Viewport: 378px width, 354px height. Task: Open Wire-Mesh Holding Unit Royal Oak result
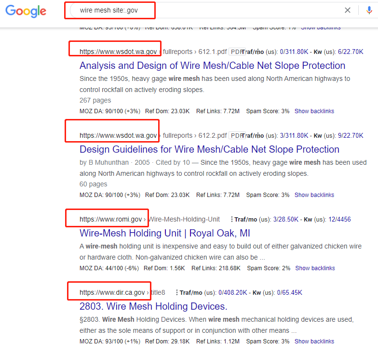pos(165,233)
